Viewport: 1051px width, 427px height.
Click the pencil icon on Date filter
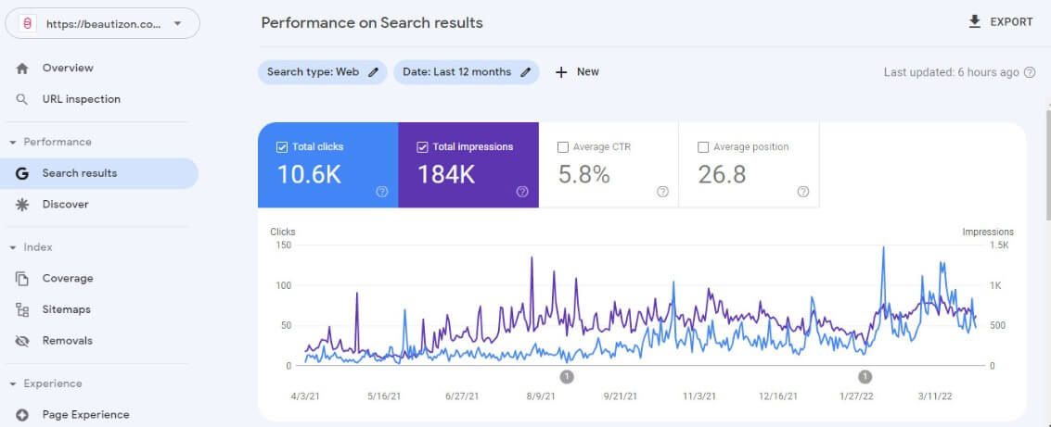pyautogui.click(x=526, y=72)
